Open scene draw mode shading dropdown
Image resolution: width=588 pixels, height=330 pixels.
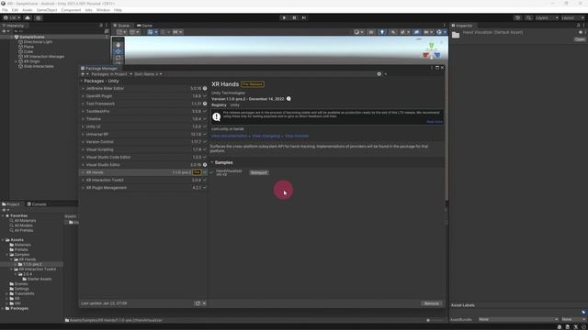(x=358, y=32)
